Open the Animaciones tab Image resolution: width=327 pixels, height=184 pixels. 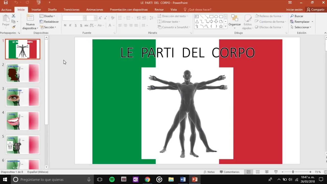click(95, 10)
